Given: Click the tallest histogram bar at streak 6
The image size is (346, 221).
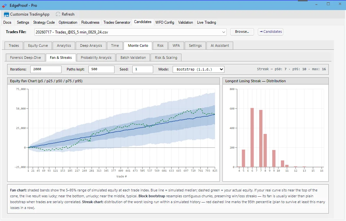Looking at the screenshot, I should [252, 137].
